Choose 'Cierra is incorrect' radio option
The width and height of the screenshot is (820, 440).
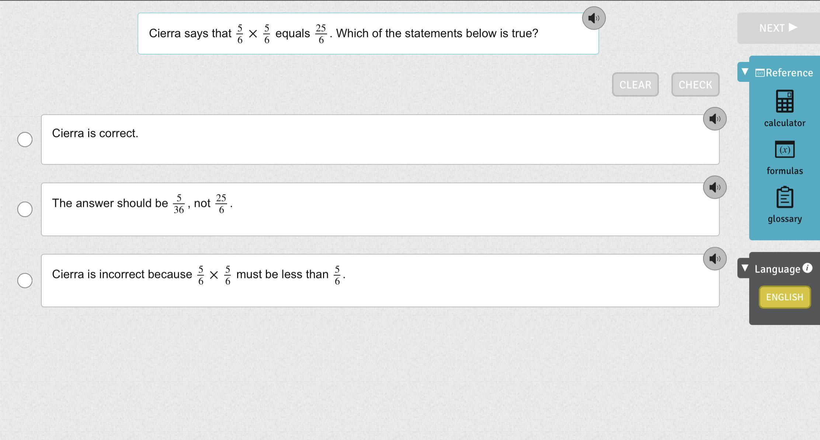25,280
